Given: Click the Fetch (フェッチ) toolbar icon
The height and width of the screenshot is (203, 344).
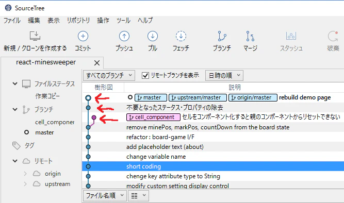Looking at the screenshot, I should [181, 36].
